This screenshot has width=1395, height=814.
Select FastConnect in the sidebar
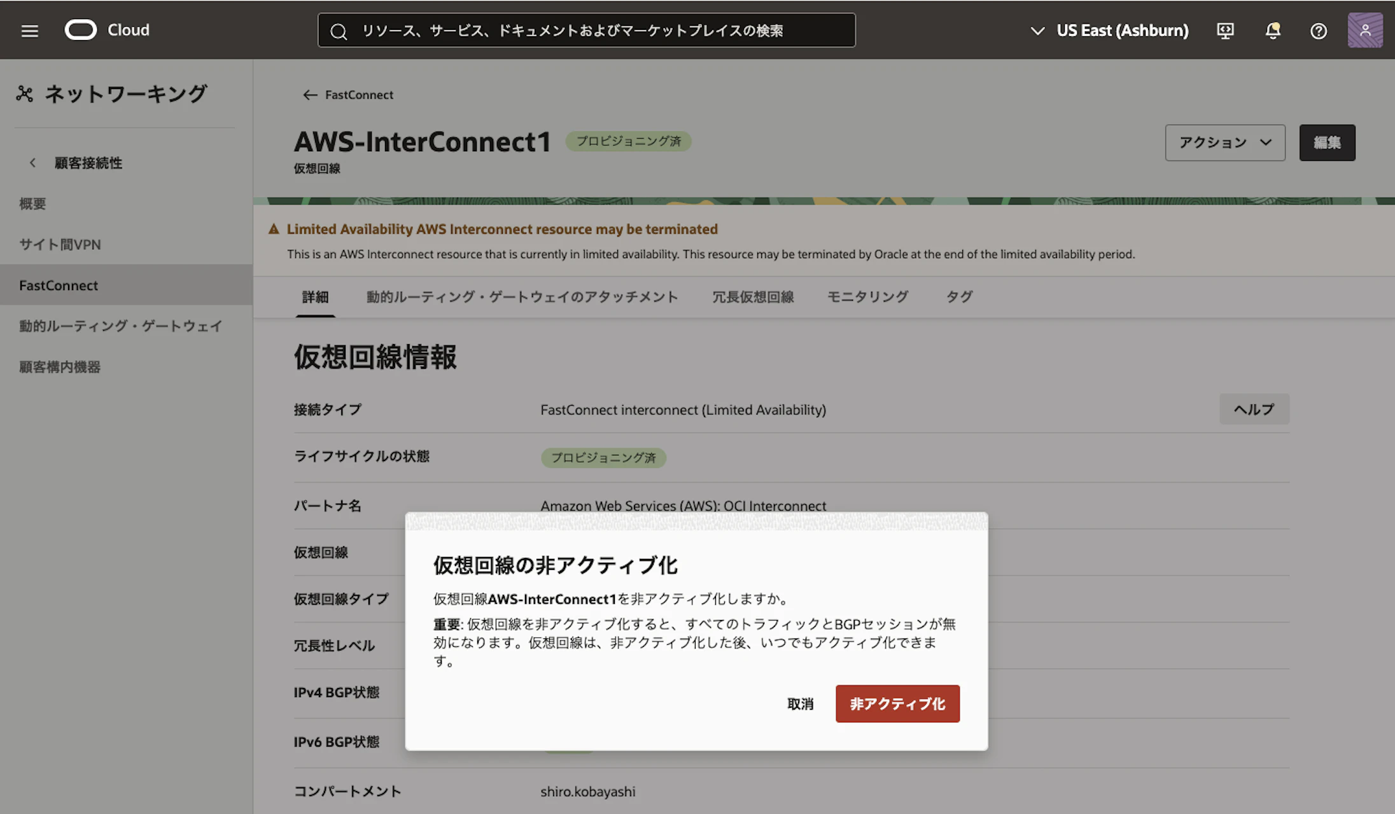pos(126,285)
